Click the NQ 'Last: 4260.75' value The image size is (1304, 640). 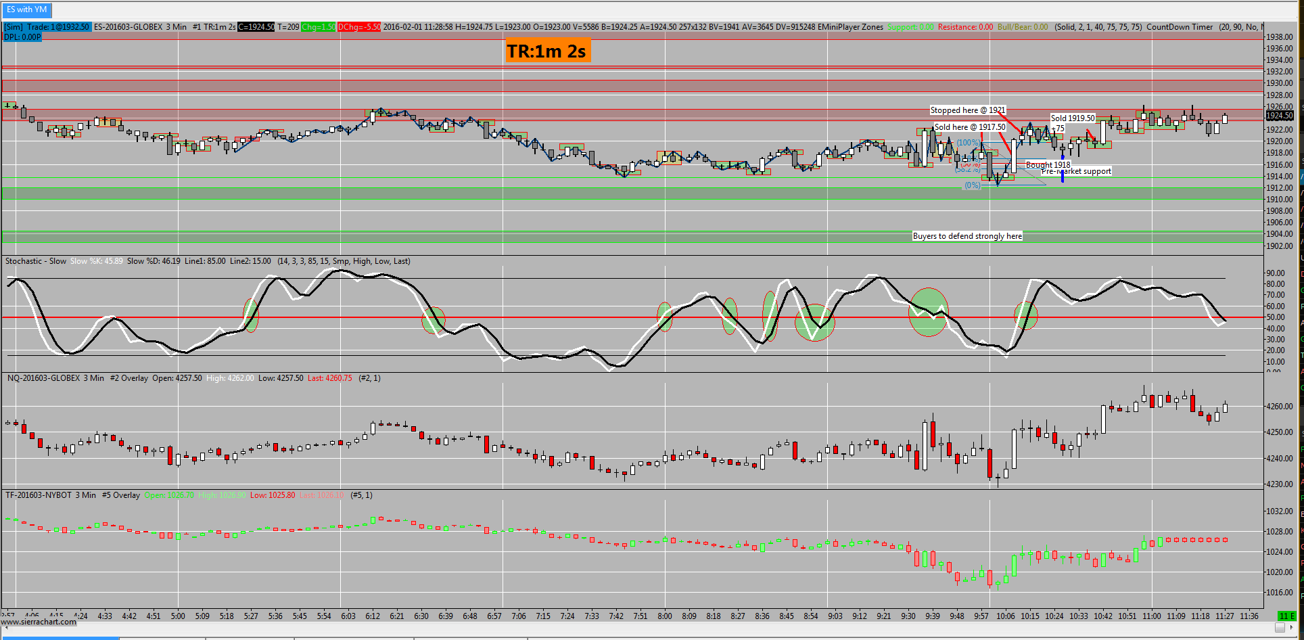tap(329, 378)
